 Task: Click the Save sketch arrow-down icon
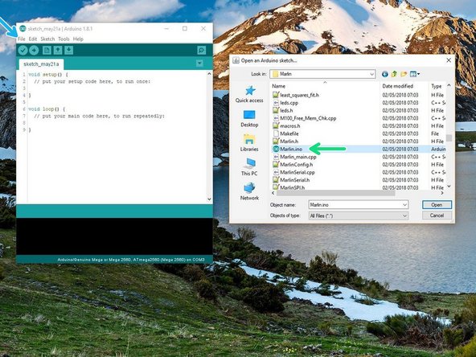tap(68, 50)
